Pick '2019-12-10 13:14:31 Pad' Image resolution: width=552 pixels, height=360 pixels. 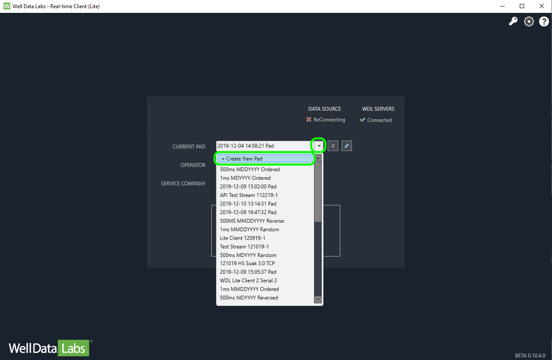pyautogui.click(x=265, y=204)
